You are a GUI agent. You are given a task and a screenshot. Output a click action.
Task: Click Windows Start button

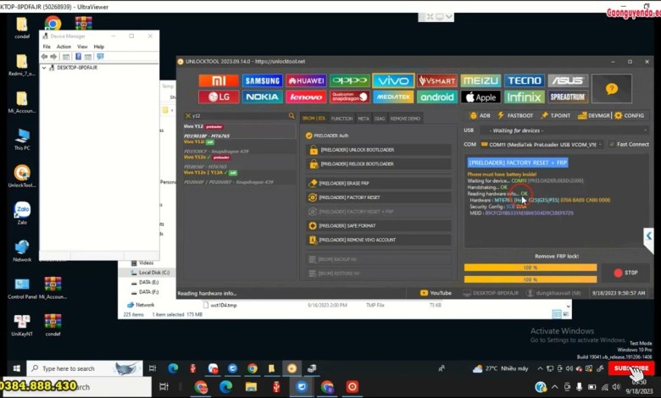pos(16,368)
